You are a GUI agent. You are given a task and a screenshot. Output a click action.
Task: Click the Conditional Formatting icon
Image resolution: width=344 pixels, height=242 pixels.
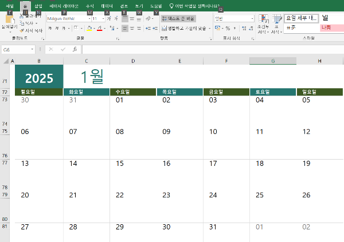(x=263, y=19)
